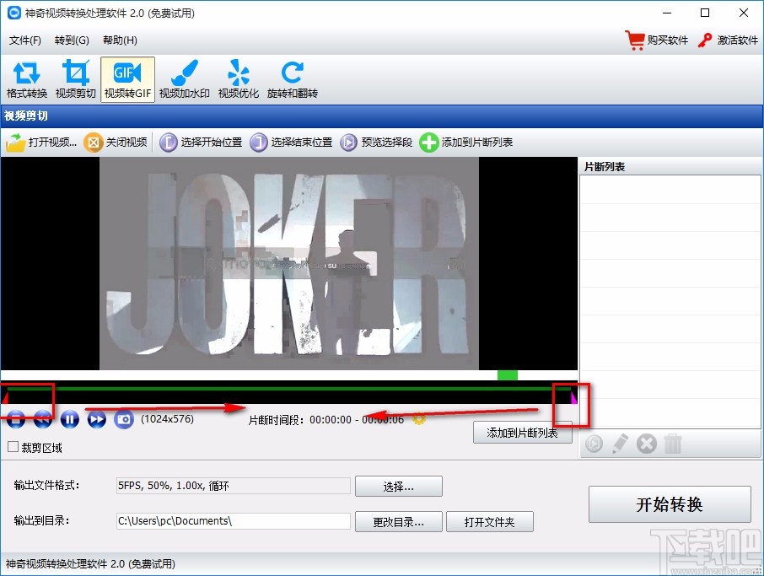Click the green timeline track bar

(289, 389)
